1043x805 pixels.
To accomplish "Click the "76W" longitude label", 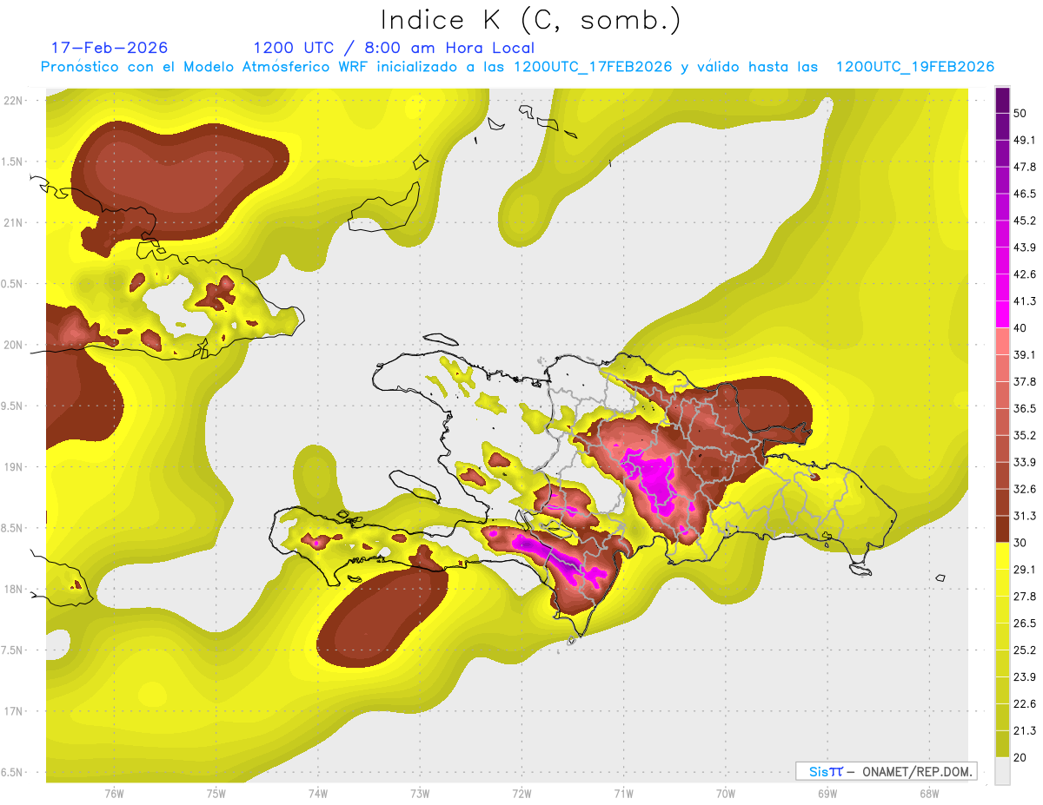I will pyautogui.click(x=114, y=794).
